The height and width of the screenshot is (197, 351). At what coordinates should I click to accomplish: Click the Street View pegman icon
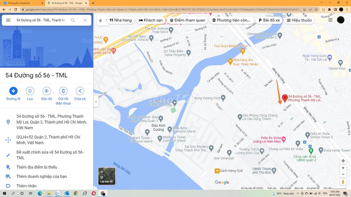point(343,182)
